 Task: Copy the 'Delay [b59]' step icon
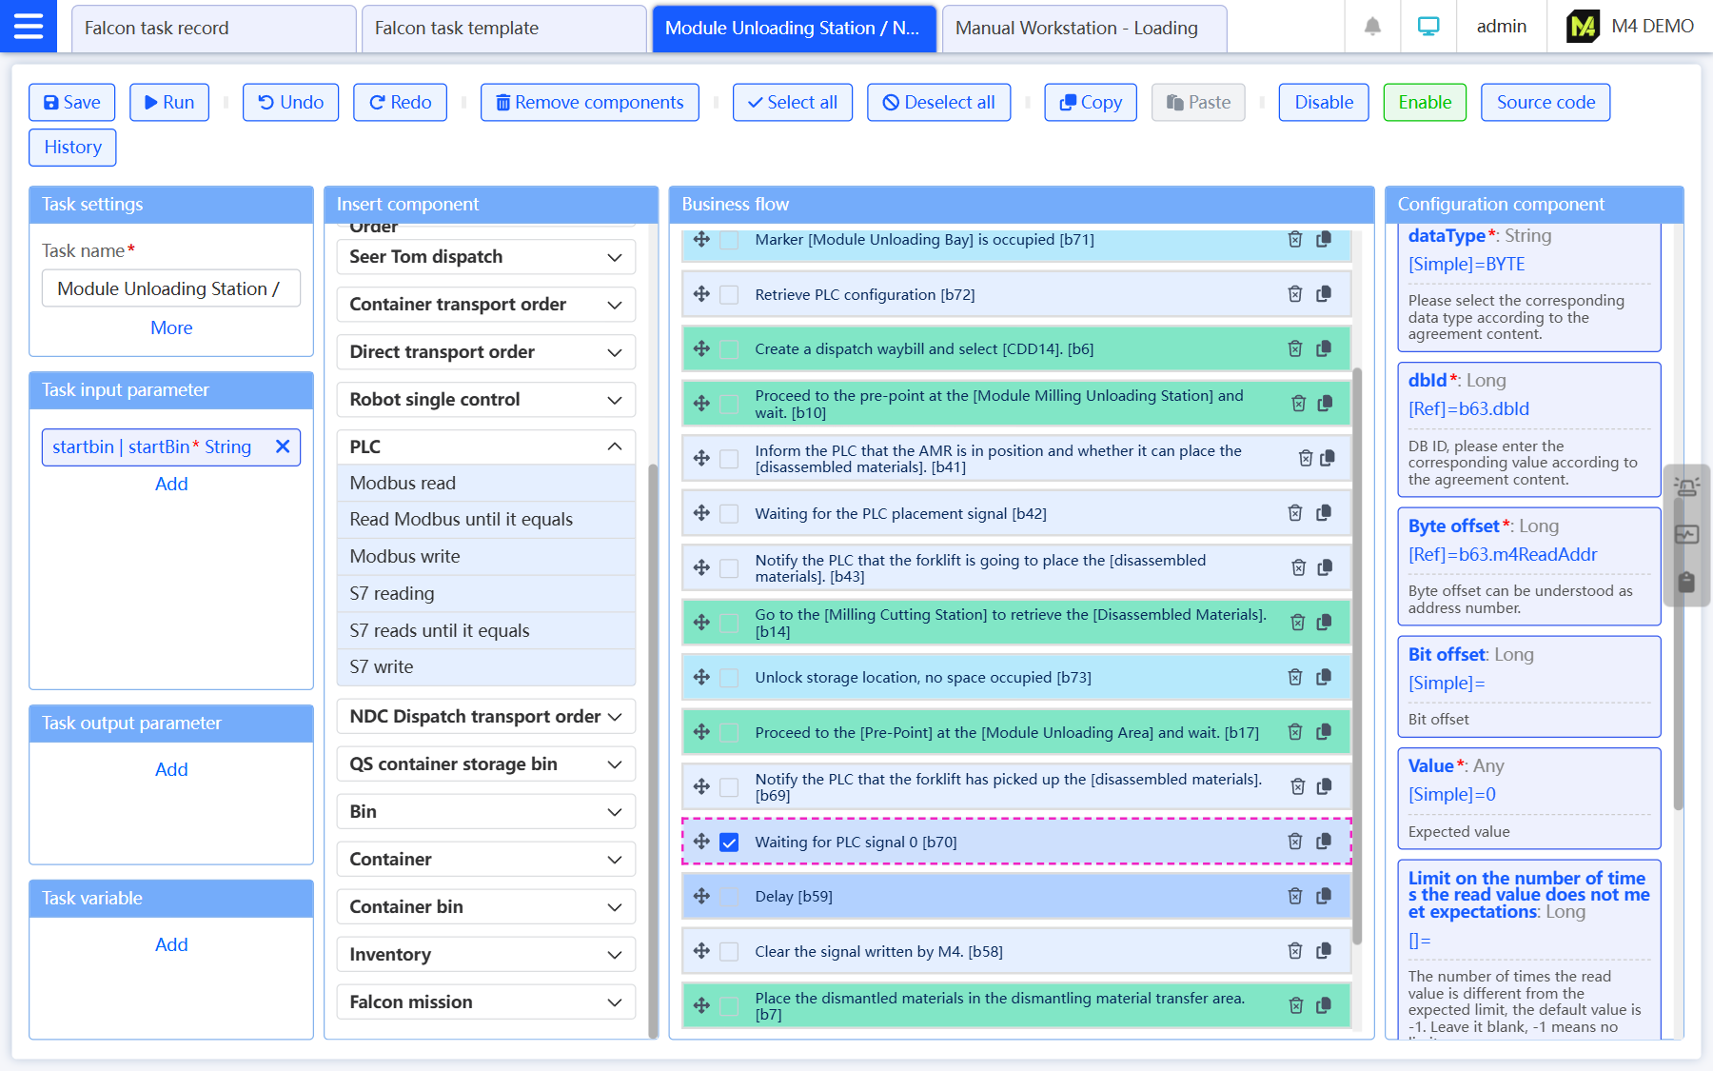click(x=1324, y=896)
